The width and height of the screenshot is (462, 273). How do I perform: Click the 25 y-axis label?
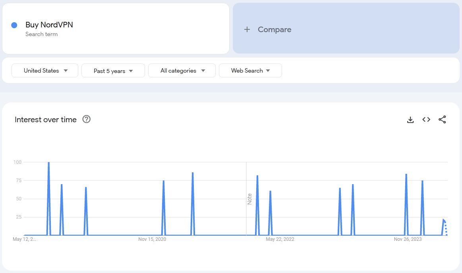coord(19,217)
